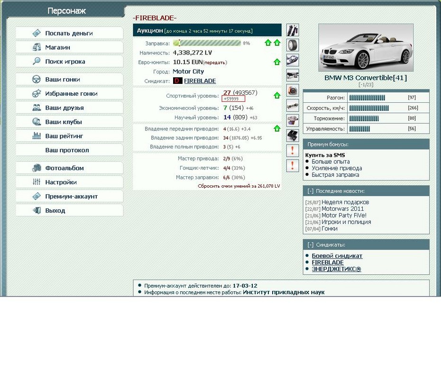Click the steering wheel icon beside Ваши гонки
The width and height of the screenshot is (441, 380).
coord(37,79)
